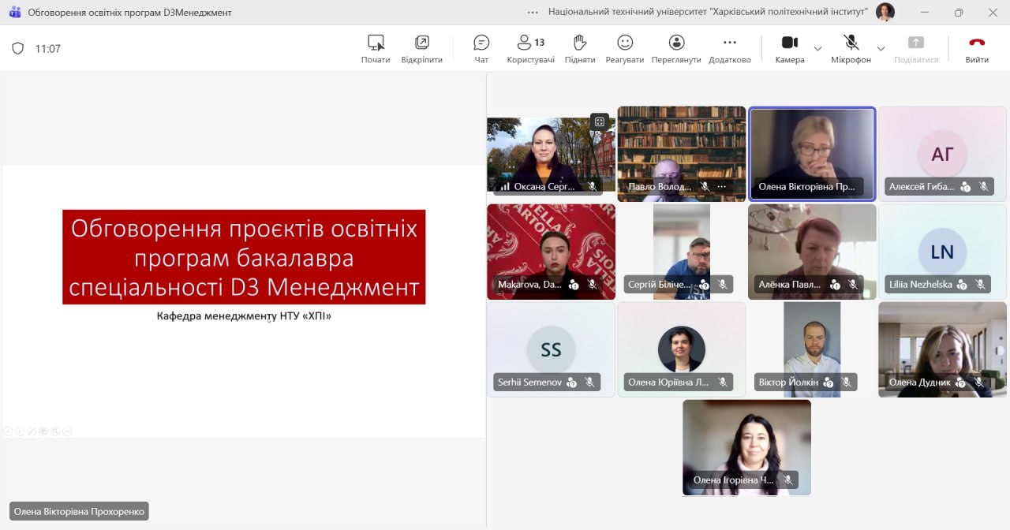Click the Почати button in toolbar
This screenshot has height=530, width=1010.
click(376, 48)
